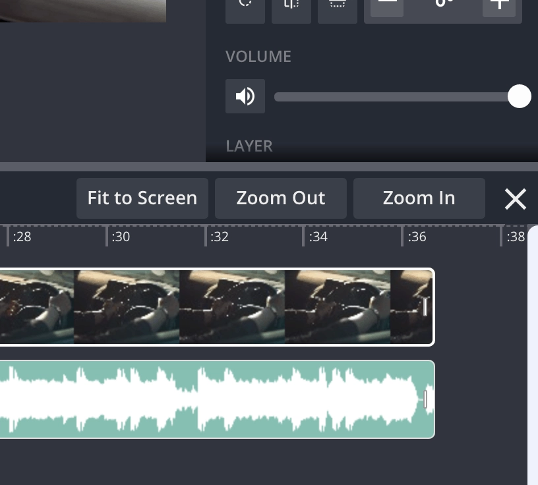Image resolution: width=538 pixels, height=485 pixels.
Task: Open the VOLUME section options
Action: point(258,56)
